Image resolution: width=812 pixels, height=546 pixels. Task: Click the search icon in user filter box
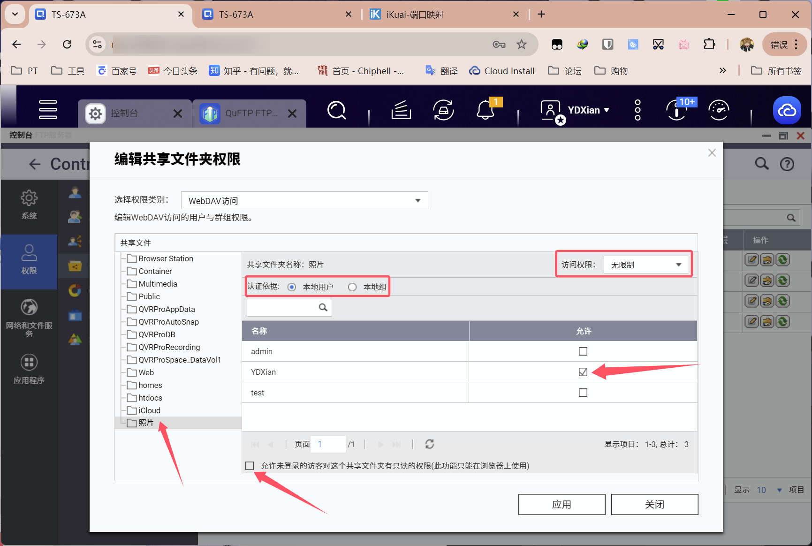(x=323, y=308)
